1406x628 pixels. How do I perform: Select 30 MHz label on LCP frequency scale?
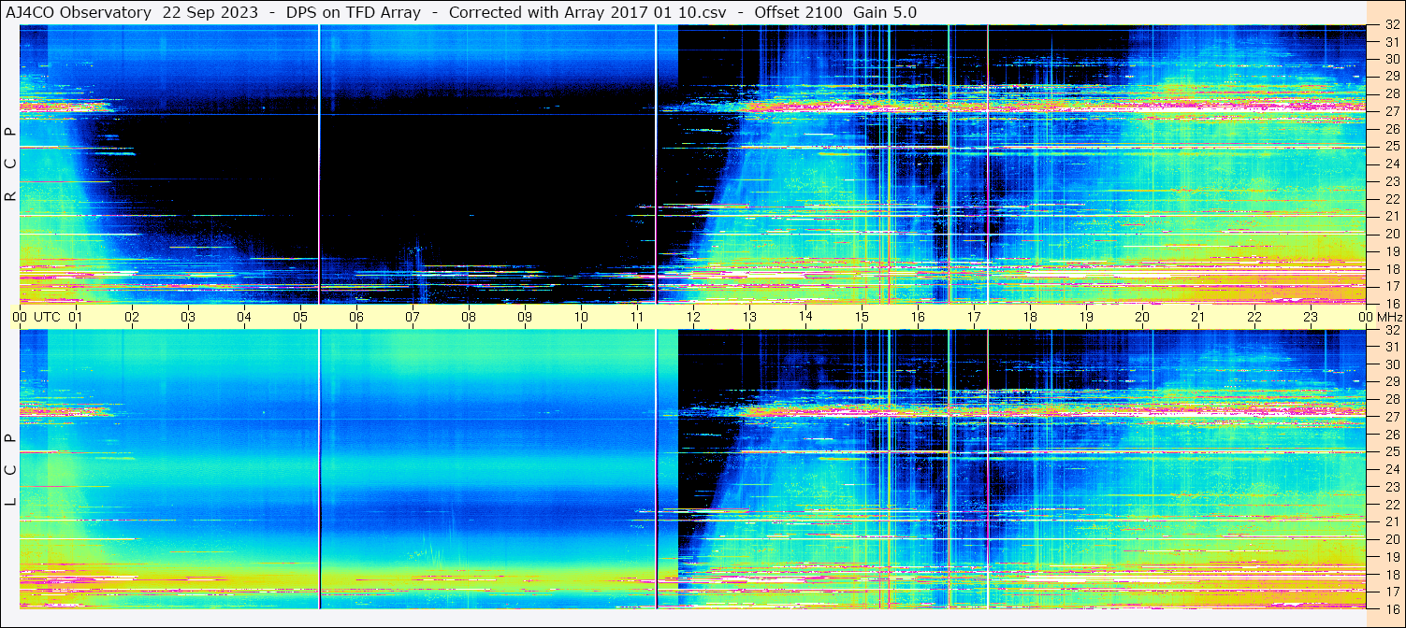click(1392, 364)
